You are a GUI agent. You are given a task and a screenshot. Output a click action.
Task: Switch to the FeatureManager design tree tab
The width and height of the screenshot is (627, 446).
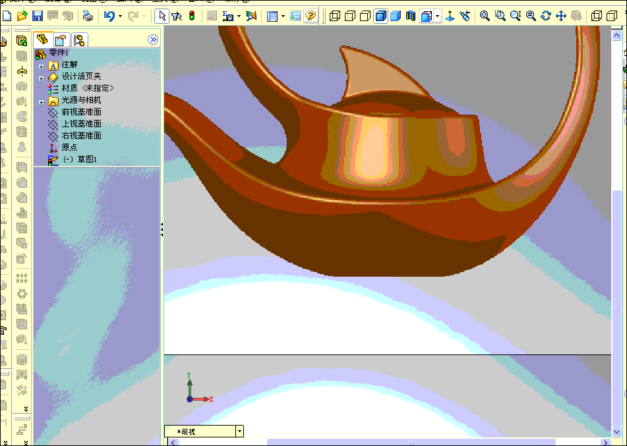pyautogui.click(x=43, y=40)
